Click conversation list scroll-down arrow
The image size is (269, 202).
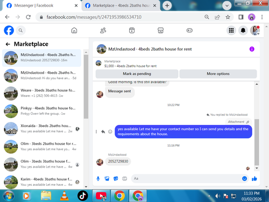click(x=86, y=186)
